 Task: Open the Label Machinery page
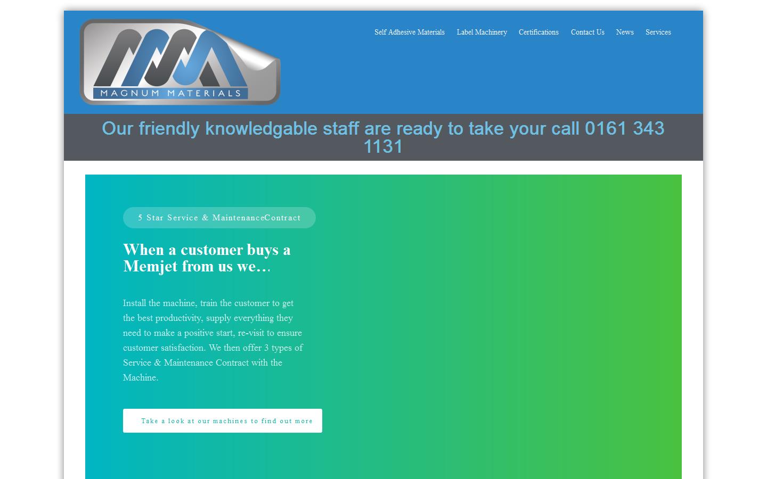[482, 32]
